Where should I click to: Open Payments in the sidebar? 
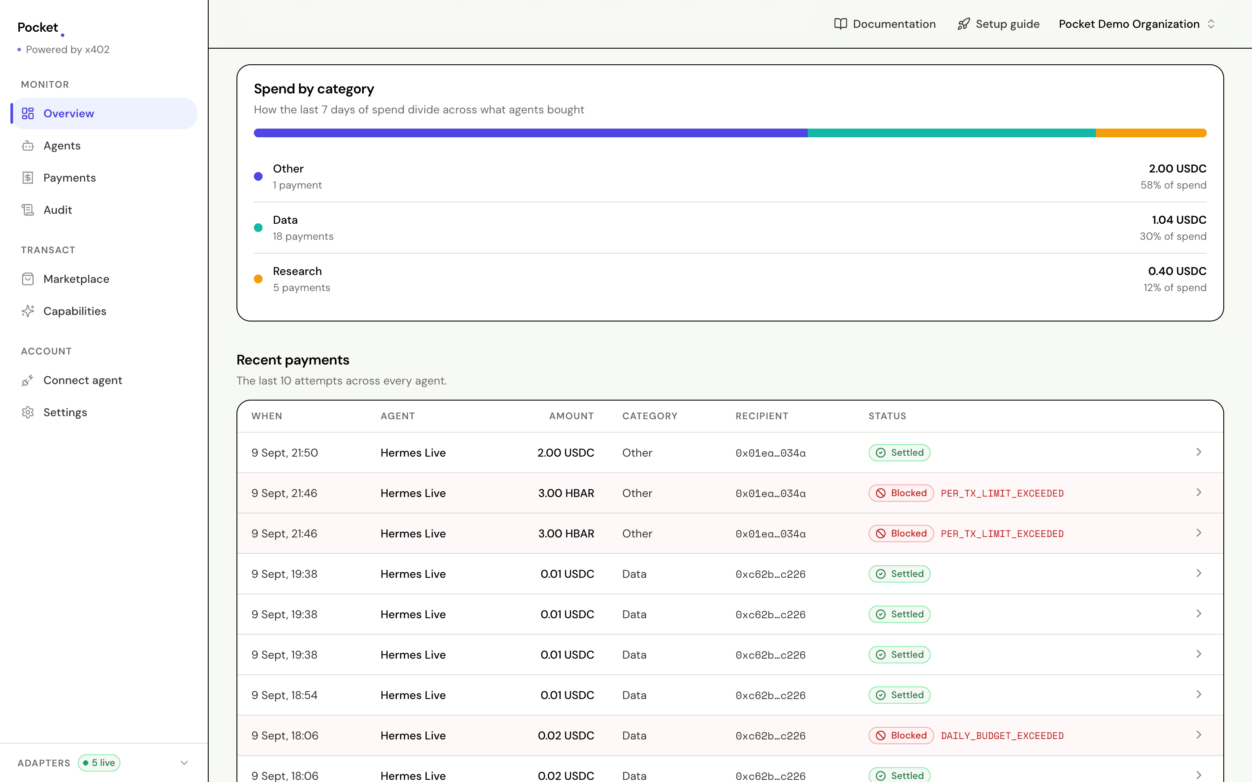(104, 178)
